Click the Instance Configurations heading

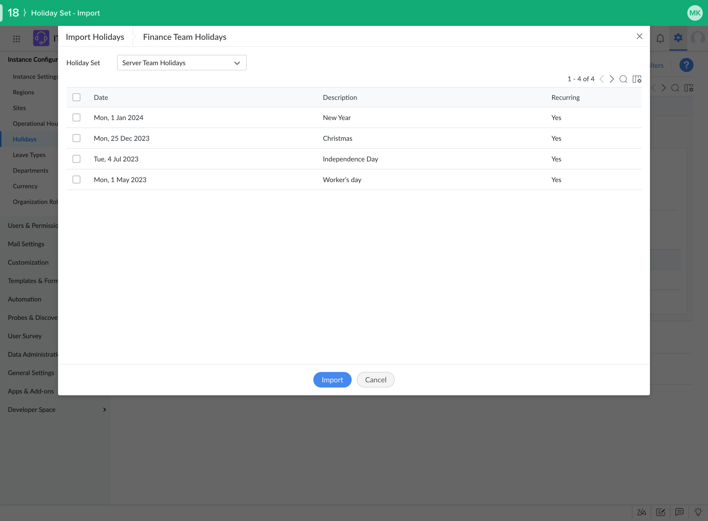(33, 59)
